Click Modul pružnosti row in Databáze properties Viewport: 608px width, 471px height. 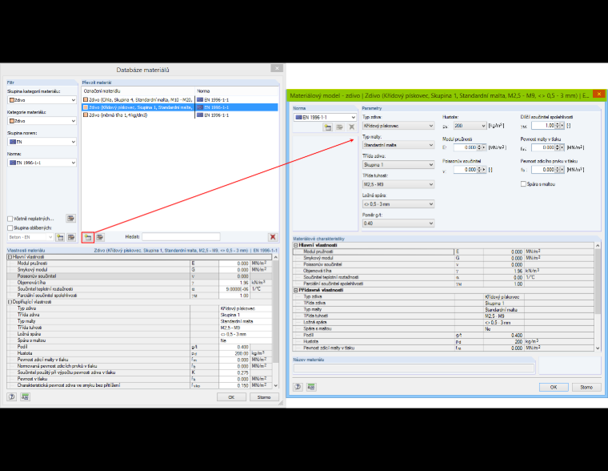(x=139, y=264)
